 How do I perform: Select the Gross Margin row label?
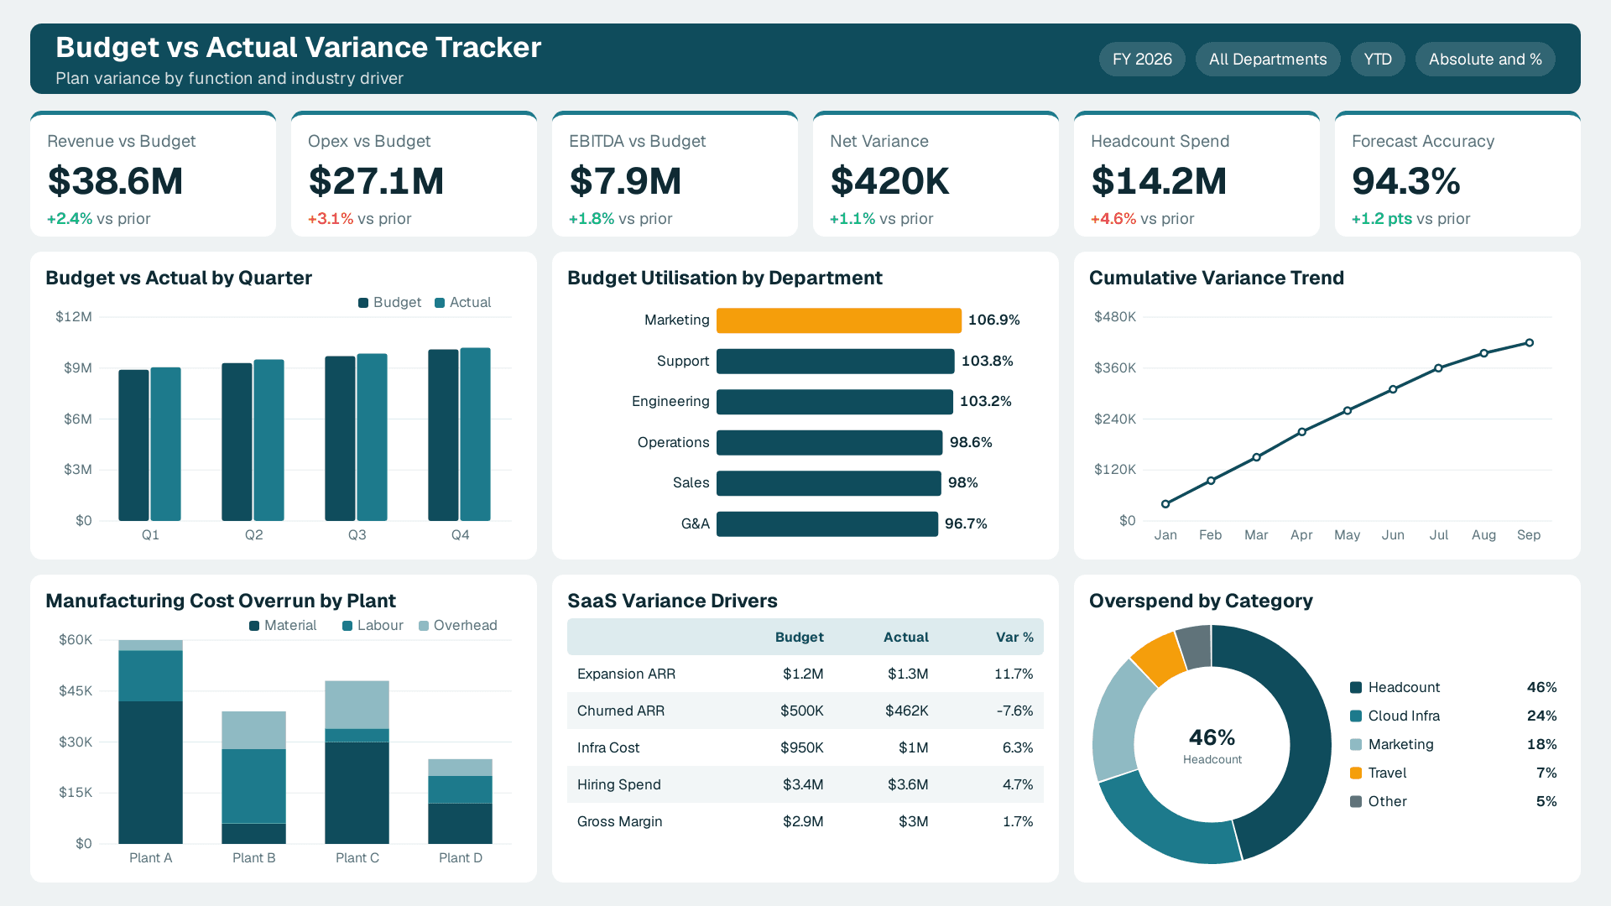(620, 822)
